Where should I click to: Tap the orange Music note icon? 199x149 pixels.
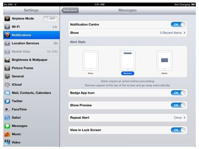[x=7, y=134]
